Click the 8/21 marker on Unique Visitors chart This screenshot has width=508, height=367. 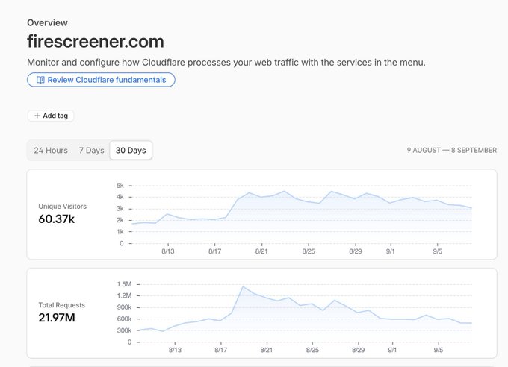[x=261, y=251]
